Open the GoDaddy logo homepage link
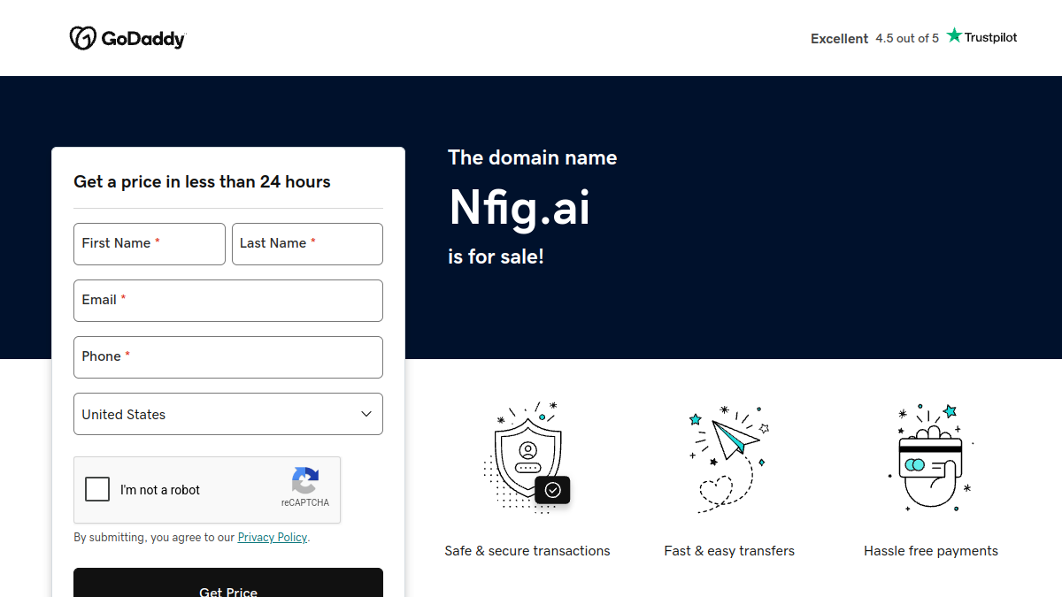 tap(127, 38)
